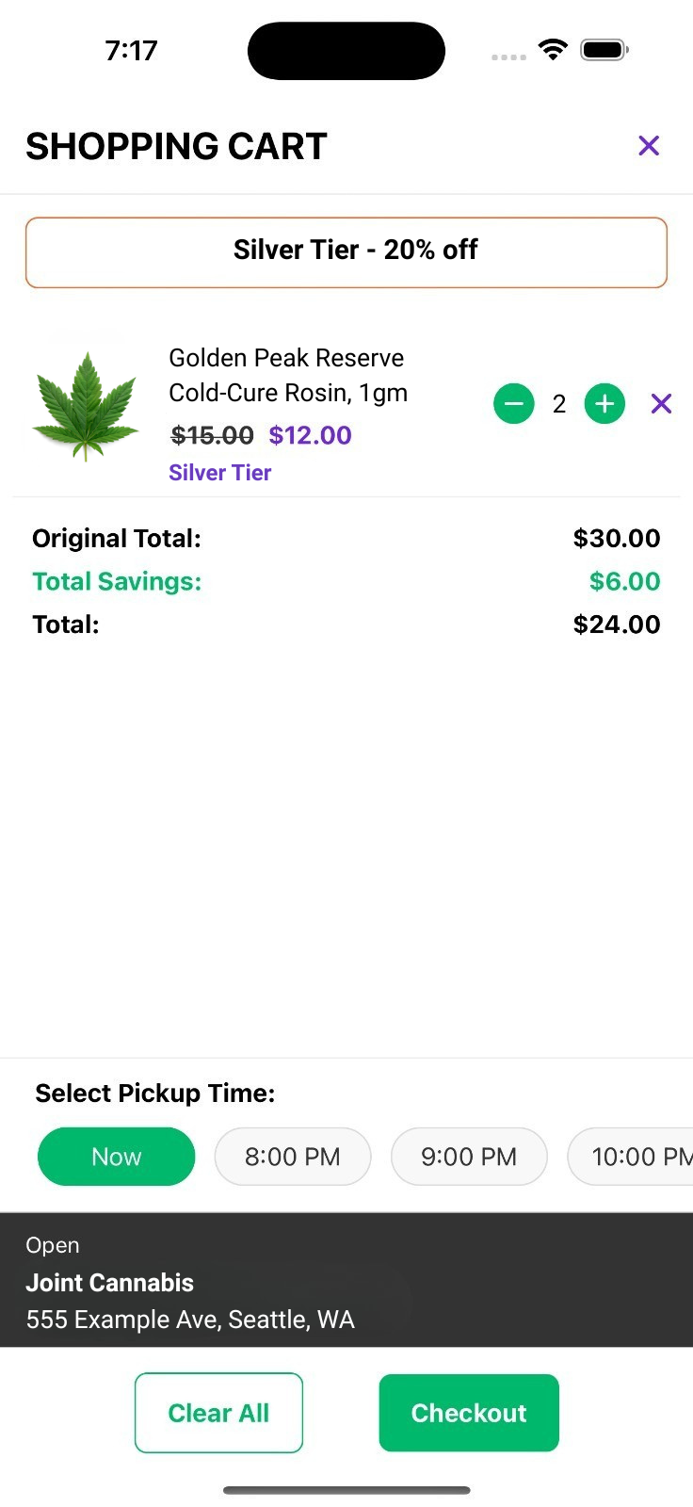Image resolution: width=693 pixels, height=1507 pixels.
Task: Select the Now pickup time
Action: [117, 1157]
